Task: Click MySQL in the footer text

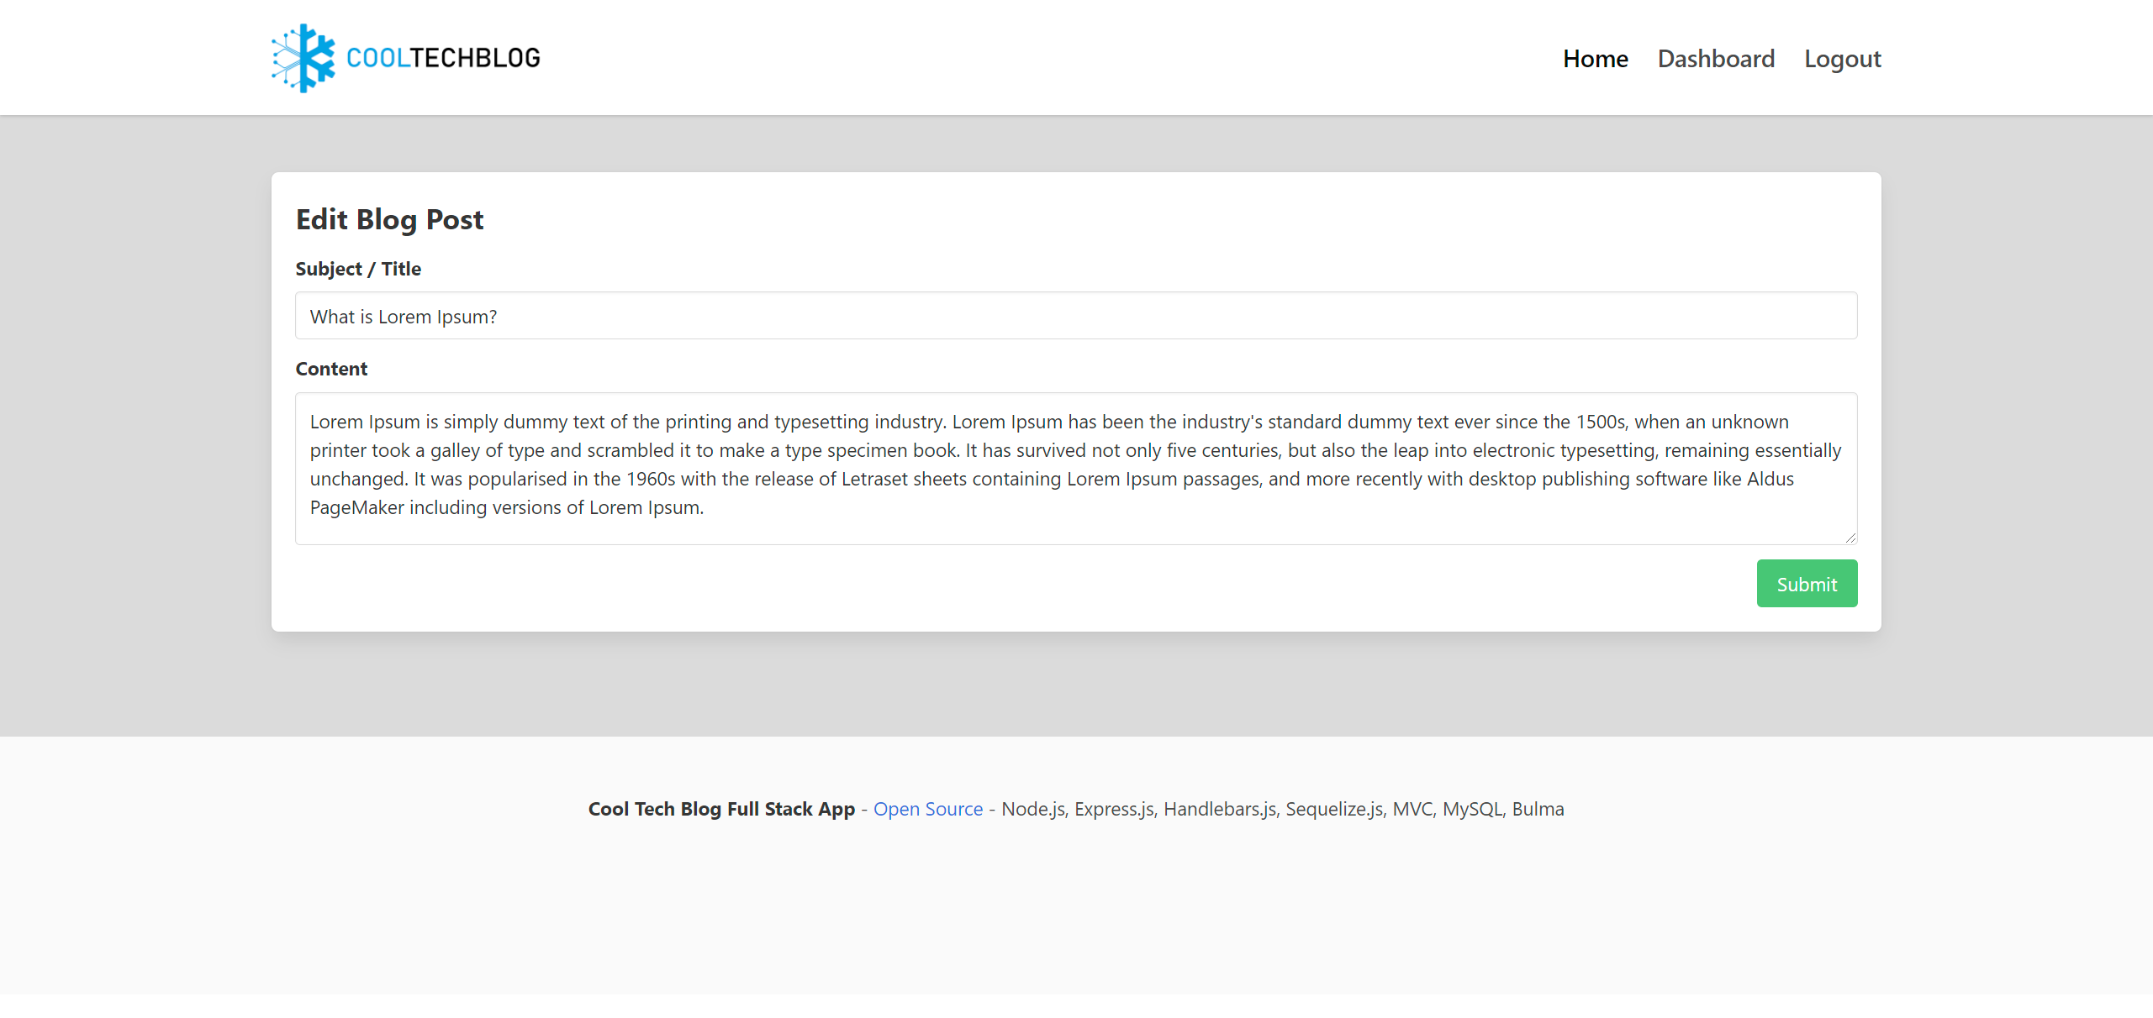Action: pos(1473,809)
